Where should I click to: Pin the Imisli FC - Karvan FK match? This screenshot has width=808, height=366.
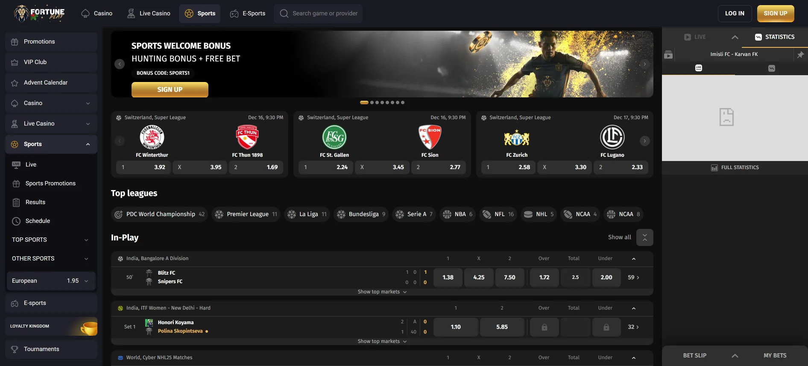coord(800,55)
